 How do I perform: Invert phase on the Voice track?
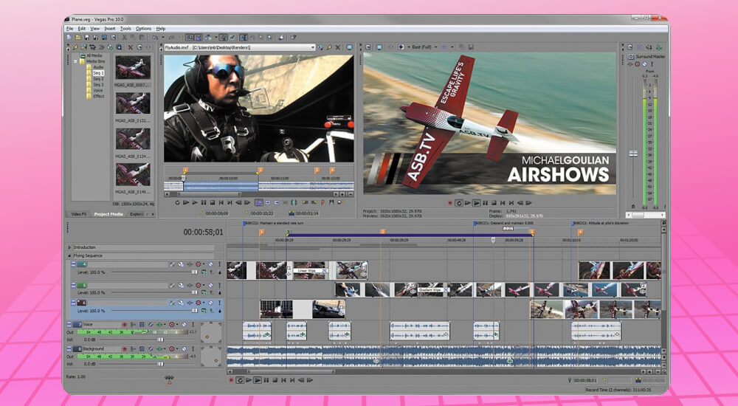[151, 325]
